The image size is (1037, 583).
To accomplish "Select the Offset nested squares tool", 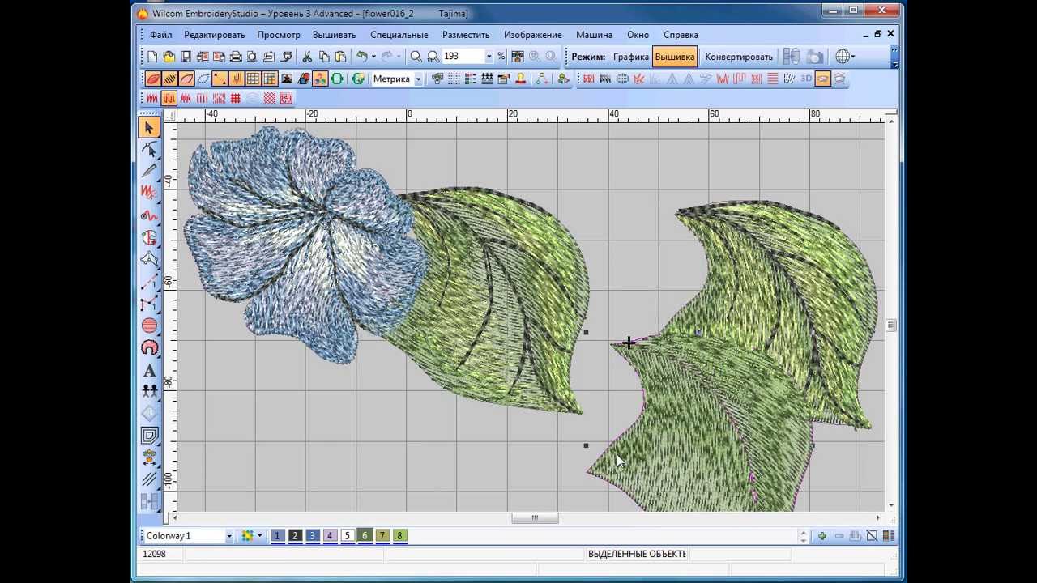I will (149, 436).
